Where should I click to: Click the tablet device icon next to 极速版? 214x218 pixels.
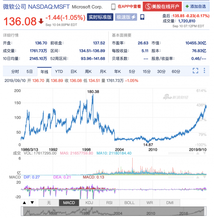tap(142, 17)
